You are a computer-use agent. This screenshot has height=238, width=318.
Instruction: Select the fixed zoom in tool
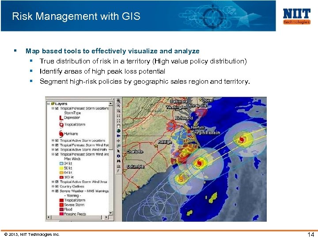(119, 106)
